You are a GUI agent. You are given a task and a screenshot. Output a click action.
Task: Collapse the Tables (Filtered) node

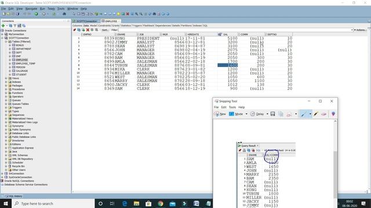click(x=6, y=42)
